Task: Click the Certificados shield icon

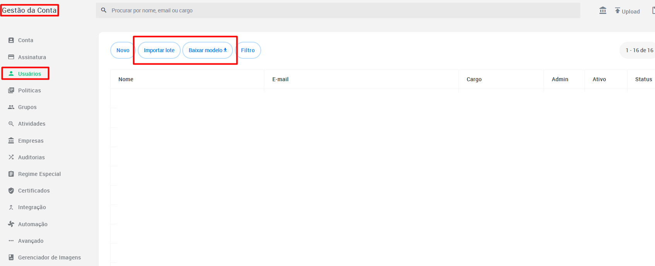Action: (11, 191)
